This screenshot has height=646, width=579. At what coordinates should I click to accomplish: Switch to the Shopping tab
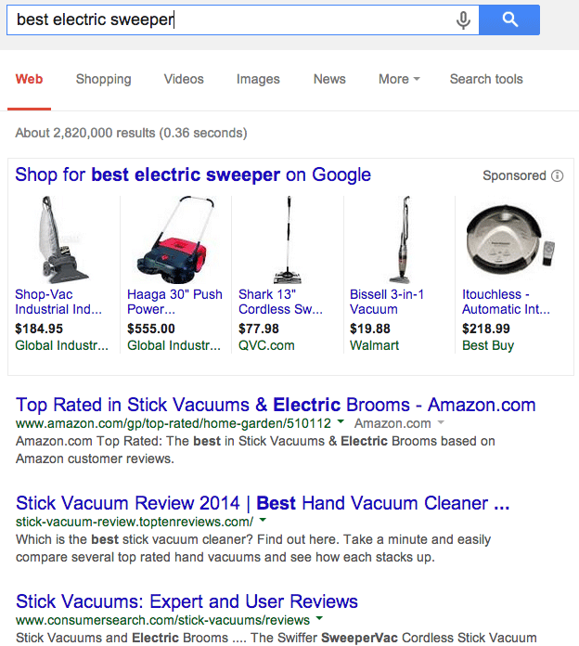point(103,79)
